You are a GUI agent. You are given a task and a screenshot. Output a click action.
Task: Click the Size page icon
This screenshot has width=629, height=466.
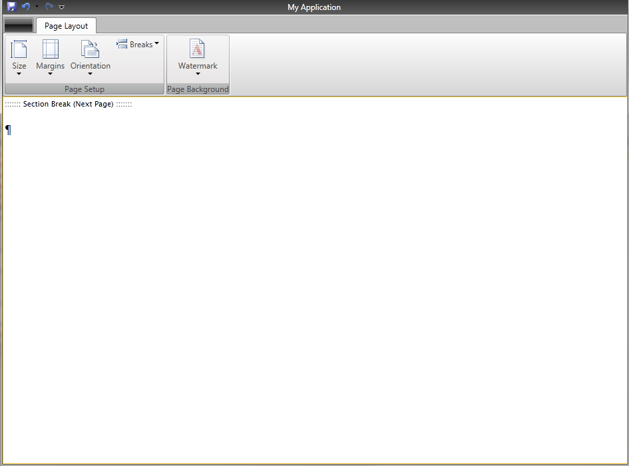coord(19,49)
